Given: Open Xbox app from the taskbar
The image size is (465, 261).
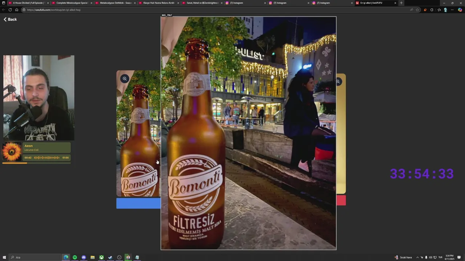Looking at the screenshot, I should [x=101, y=257].
